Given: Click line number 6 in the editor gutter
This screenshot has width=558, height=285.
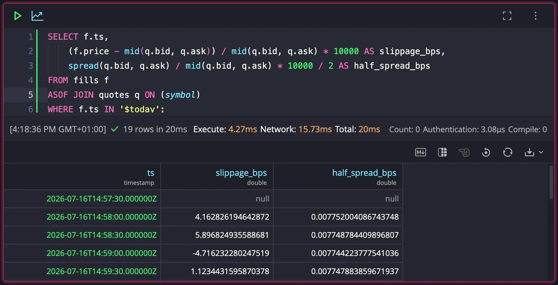Looking at the screenshot, I should (31, 109).
